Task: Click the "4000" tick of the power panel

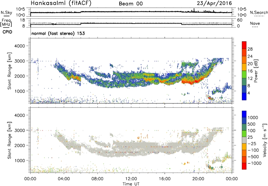Action: point(19,46)
